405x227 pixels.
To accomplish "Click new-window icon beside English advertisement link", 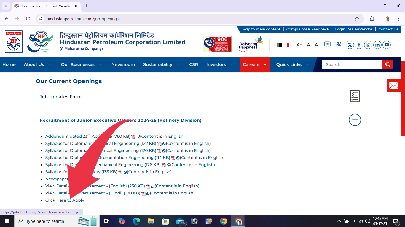I will tap(153, 187).
